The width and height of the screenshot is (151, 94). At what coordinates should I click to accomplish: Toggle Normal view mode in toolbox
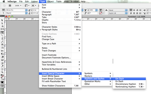coord(2,86)
